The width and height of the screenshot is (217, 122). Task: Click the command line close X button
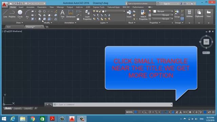[x=47, y=105]
